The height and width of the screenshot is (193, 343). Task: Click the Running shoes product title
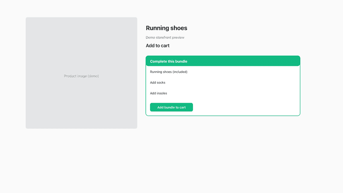[167, 28]
